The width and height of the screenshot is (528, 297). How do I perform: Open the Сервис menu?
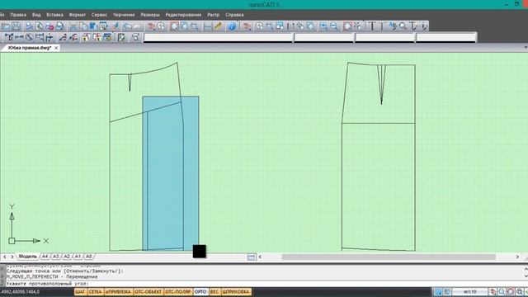(x=99, y=15)
